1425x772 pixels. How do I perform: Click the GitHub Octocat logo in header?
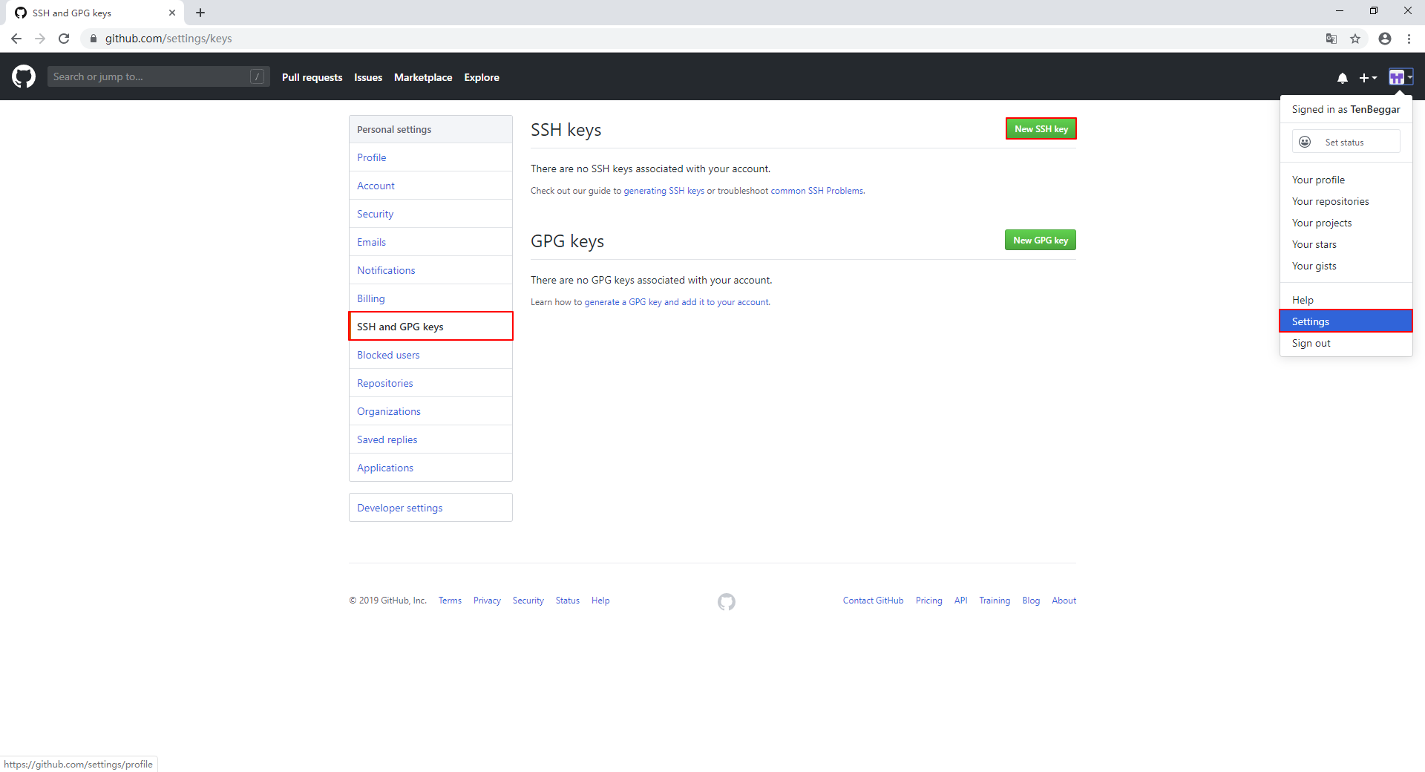click(x=24, y=76)
